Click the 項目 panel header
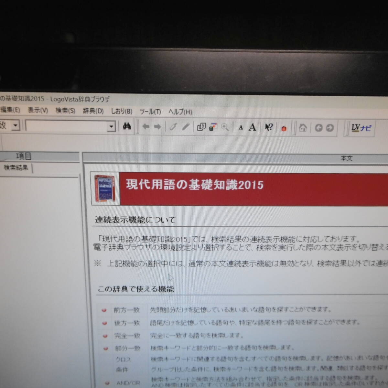The image size is (388, 388). tap(24, 156)
